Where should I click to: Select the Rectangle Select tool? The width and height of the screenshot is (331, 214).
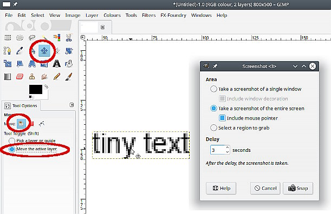(x=8, y=38)
